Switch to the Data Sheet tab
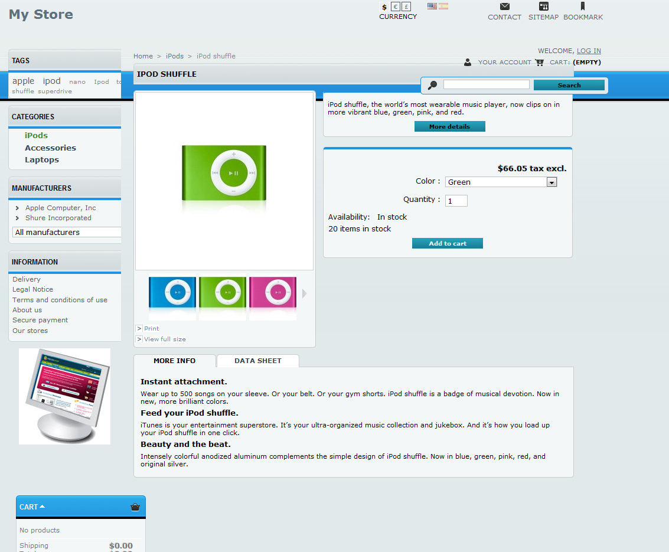This screenshot has height=552, width=669. click(x=257, y=361)
